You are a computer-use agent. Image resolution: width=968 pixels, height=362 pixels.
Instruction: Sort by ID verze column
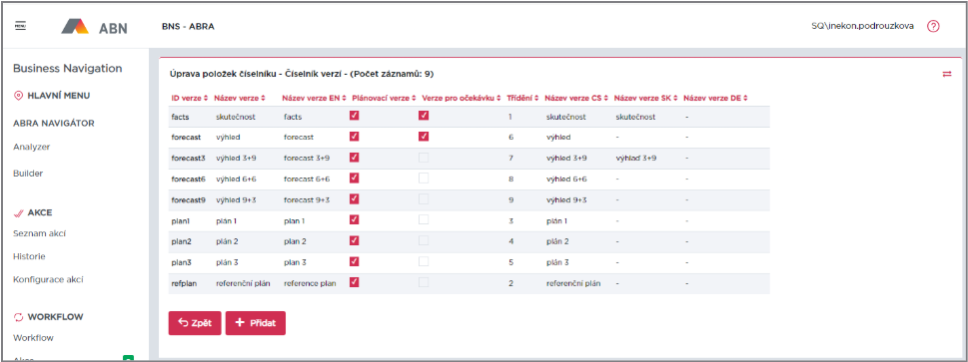pos(189,98)
